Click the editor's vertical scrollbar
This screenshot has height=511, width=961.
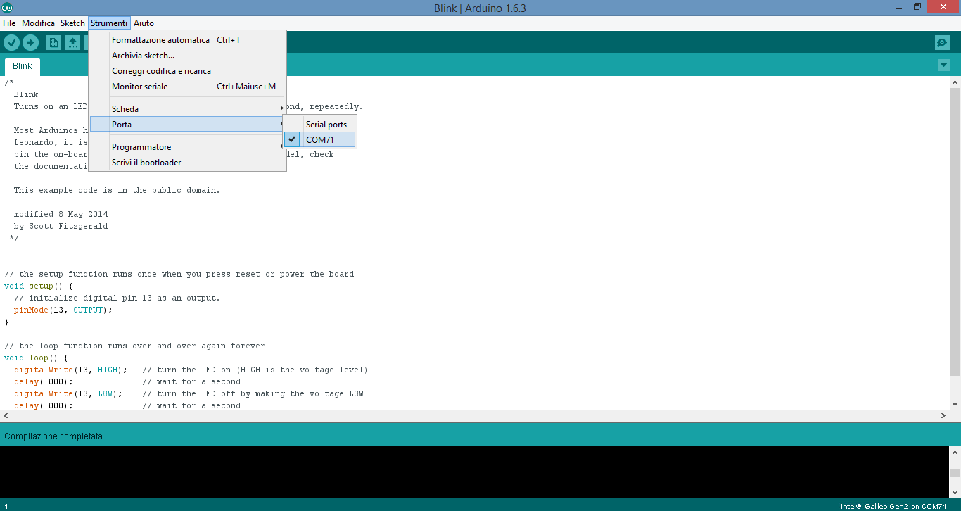[955, 239]
